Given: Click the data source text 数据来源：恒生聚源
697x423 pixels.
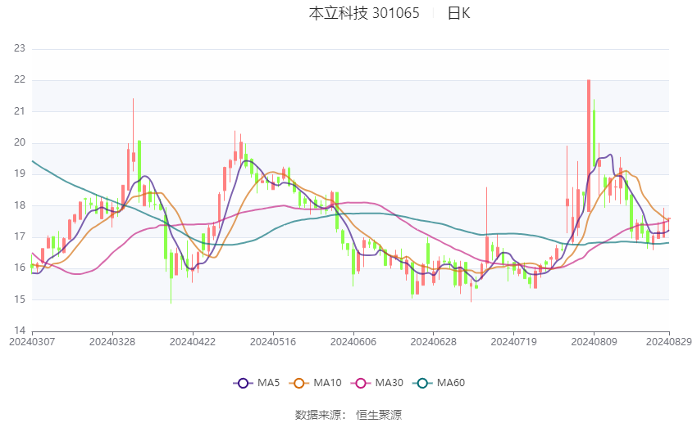Looking at the screenshot, I should coord(348,415).
